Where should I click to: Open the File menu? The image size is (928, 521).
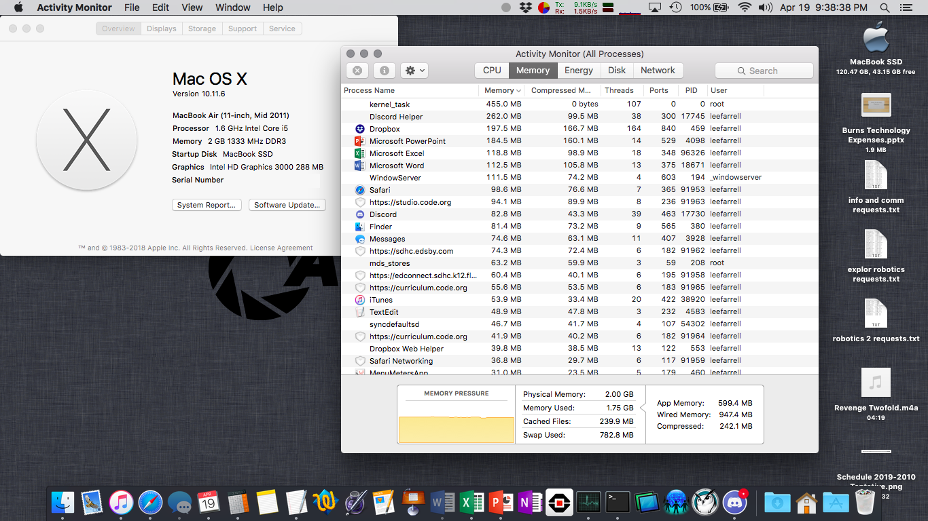pyautogui.click(x=132, y=7)
